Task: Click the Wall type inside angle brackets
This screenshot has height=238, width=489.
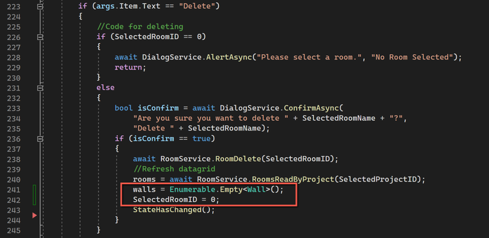Action: coord(257,189)
